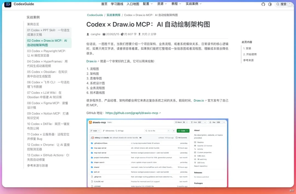Click the list entry 4. 系统设计图
Screen dimensions: 296x194
click(96, 83)
